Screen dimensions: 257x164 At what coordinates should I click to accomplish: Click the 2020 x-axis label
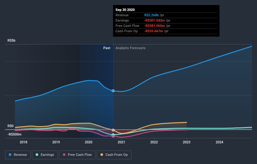(89, 142)
